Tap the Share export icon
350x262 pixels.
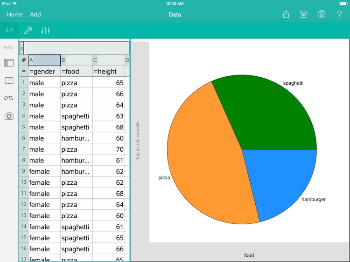click(x=286, y=14)
